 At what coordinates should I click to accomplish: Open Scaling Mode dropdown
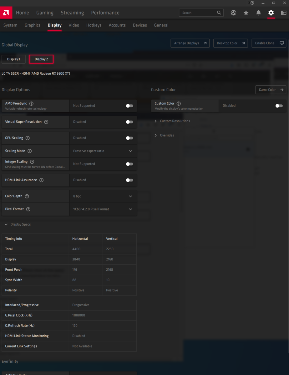tap(103, 151)
